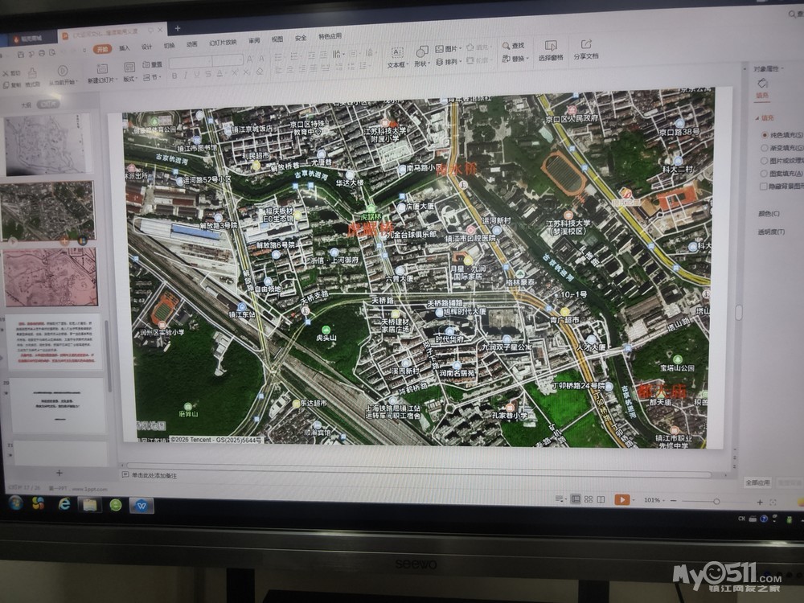Select 渐变填充 (Gradient fill) radio option
The image size is (804, 603).
point(764,148)
